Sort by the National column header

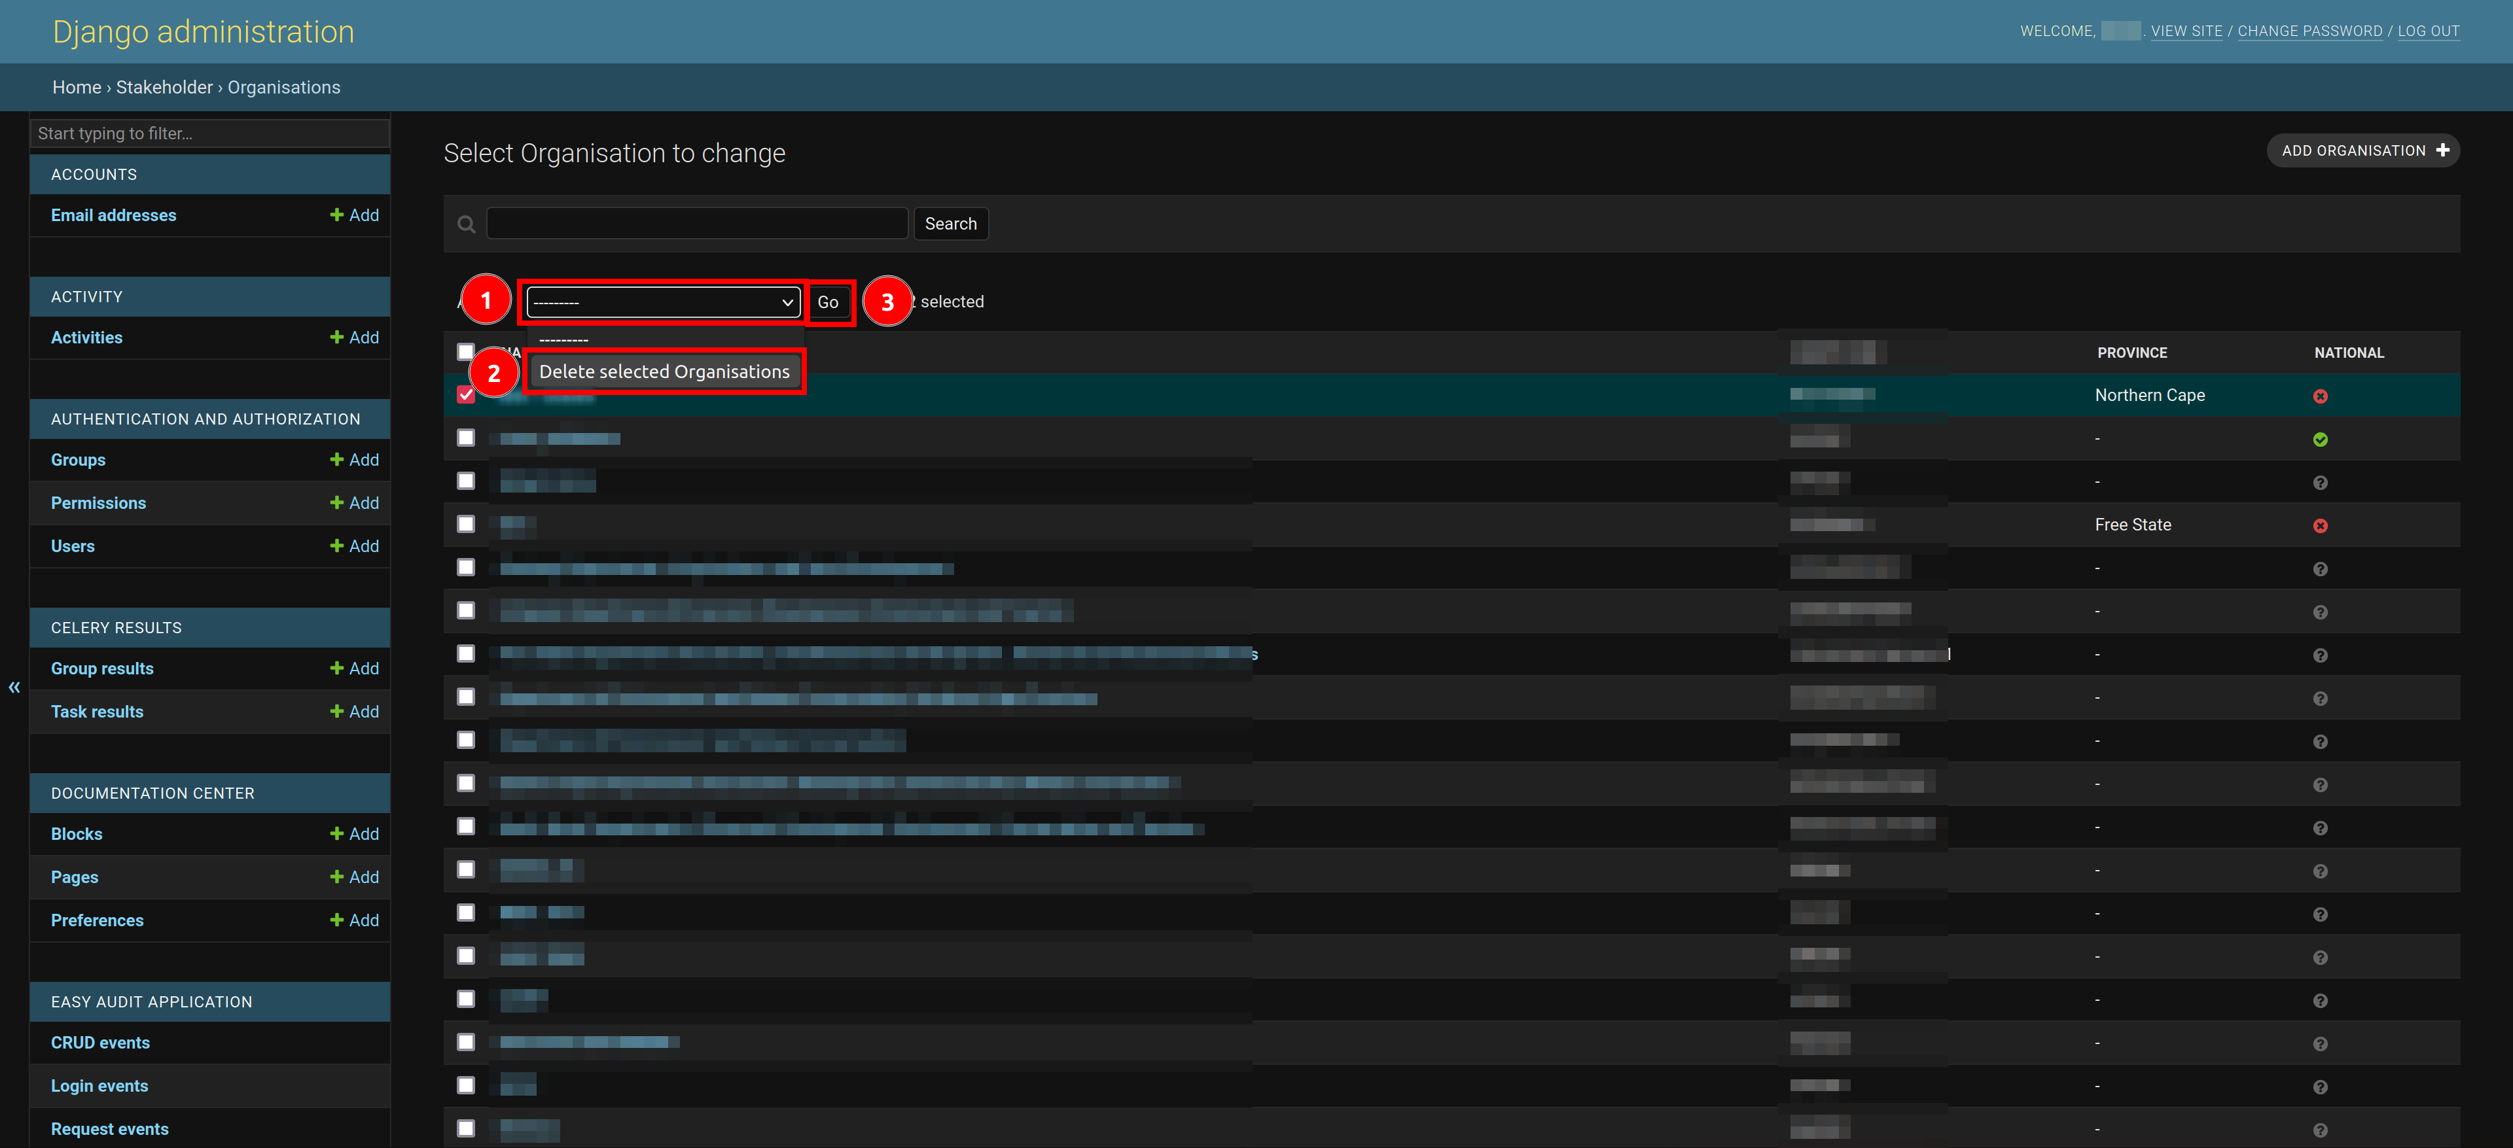point(2348,353)
